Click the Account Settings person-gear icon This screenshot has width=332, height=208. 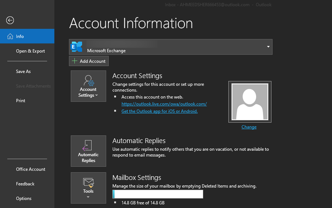[x=89, y=80]
